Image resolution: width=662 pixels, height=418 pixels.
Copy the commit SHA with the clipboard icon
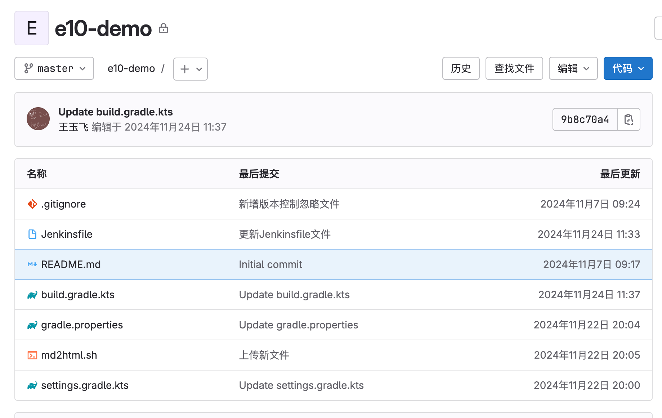629,119
